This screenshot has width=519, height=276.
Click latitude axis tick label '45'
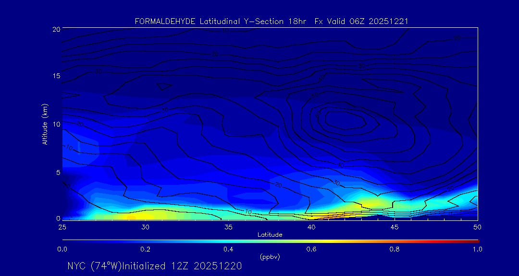[x=394, y=227]
